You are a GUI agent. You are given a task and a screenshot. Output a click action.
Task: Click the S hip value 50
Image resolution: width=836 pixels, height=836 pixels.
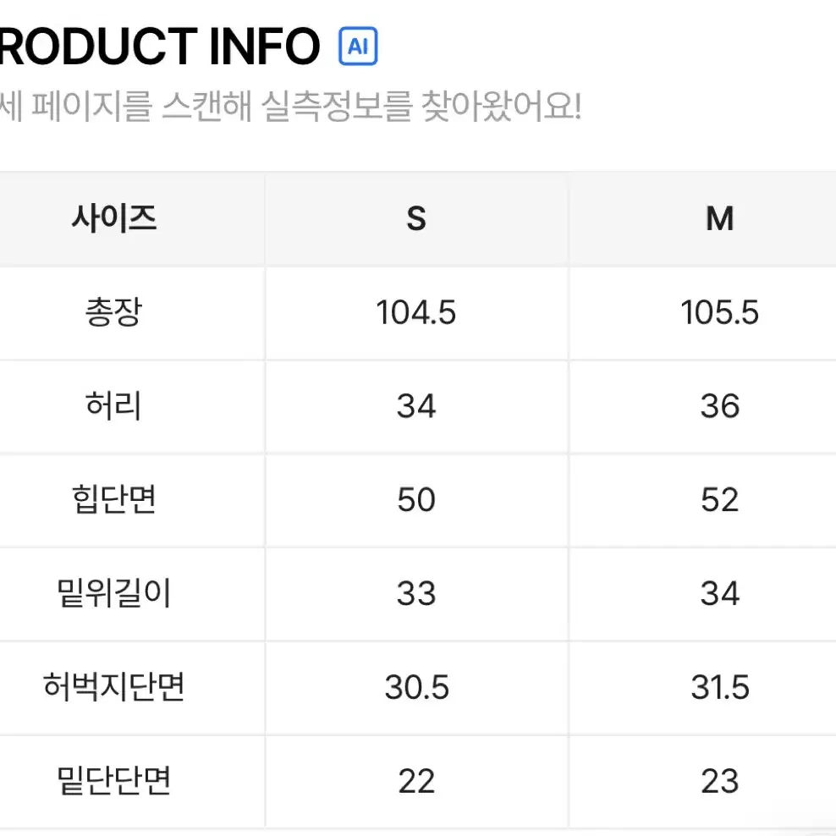coord(416,500)
